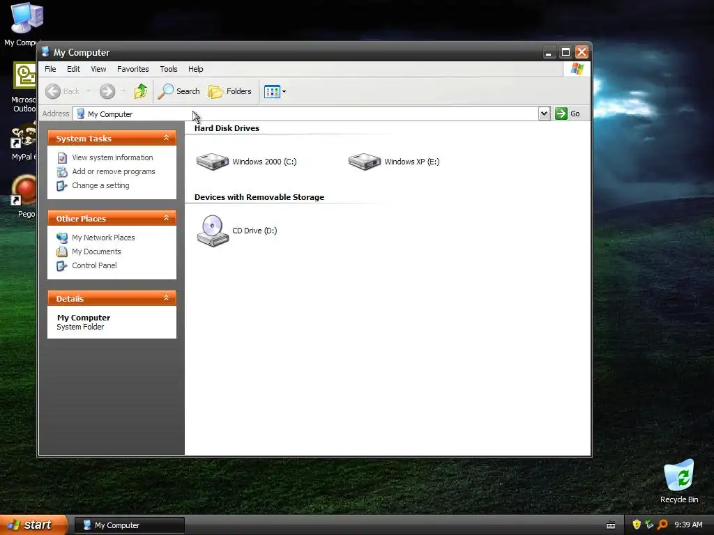Expand the Address bar dropdown
This screenshot has width=714, height=535.
coord(544,114)
